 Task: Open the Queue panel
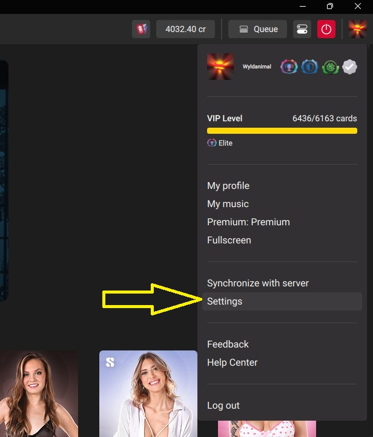(258, 29)
